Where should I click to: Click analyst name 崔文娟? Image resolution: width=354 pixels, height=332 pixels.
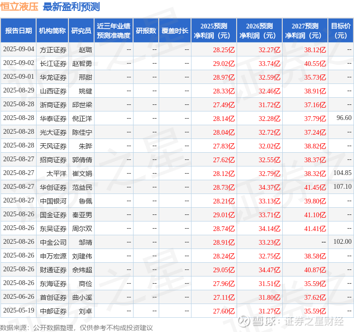[82, 174]
